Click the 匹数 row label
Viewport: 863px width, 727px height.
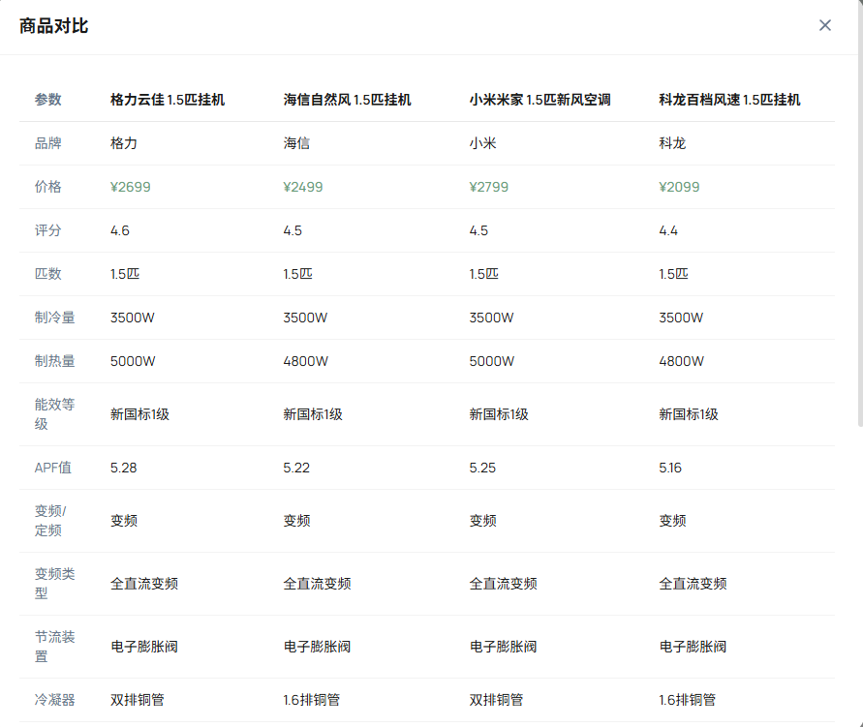(47, 274)
